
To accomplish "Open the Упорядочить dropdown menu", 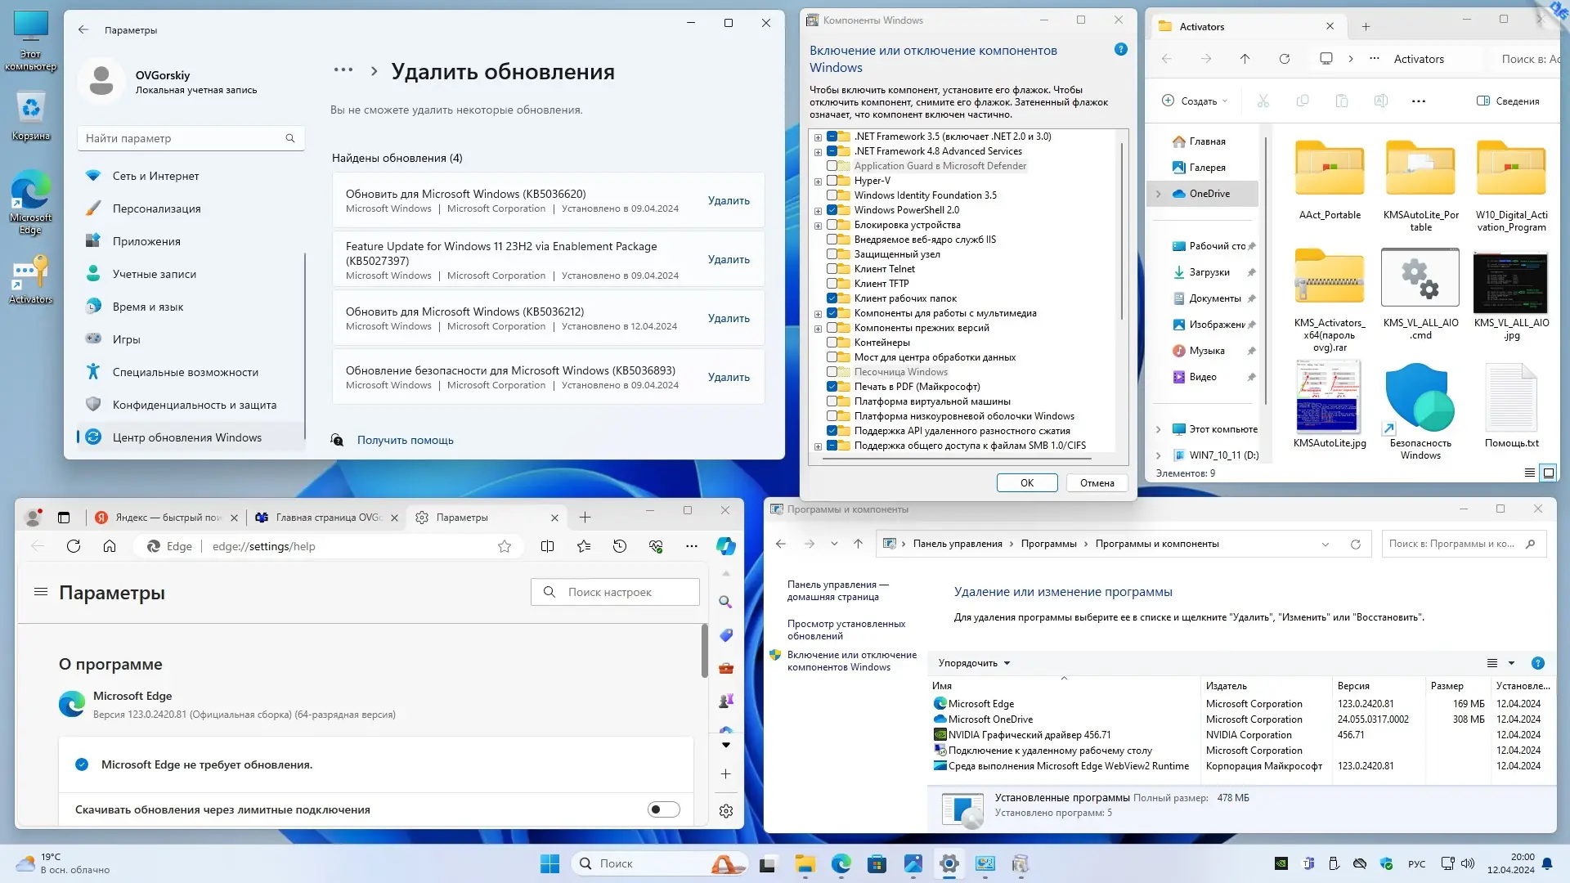I will coord(974,663).
